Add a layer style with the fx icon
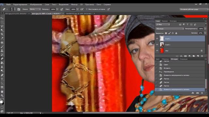The width and height of the screenshot is (209, 117). pos(181,56)
